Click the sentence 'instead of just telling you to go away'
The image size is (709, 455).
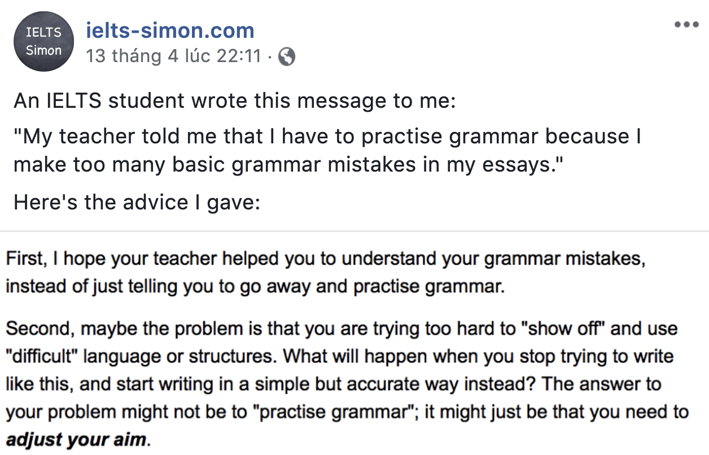point(254,287)
